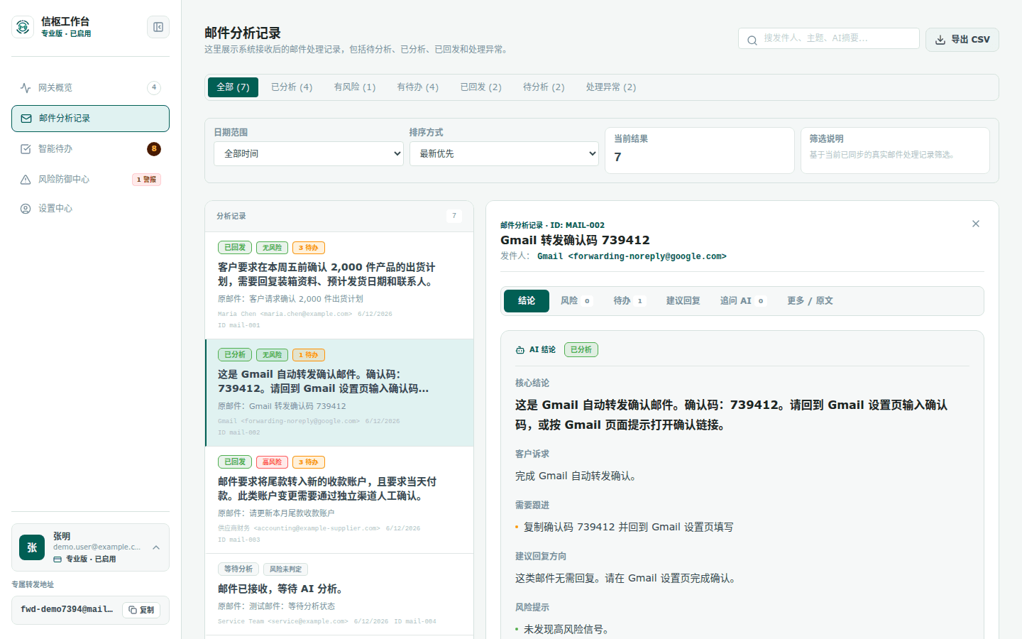Click the 1 待办 tag on mail-002
This screenshot has width=1022, height=639.
[x=309, y=355]
